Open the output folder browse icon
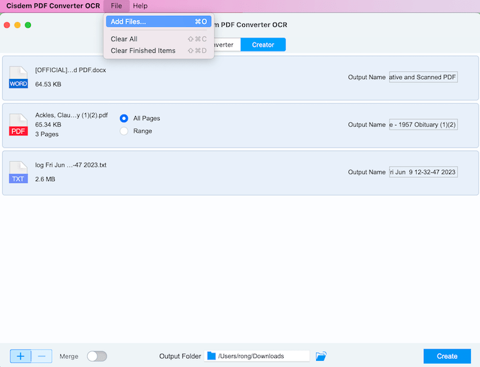 click(x=321, y=356)
